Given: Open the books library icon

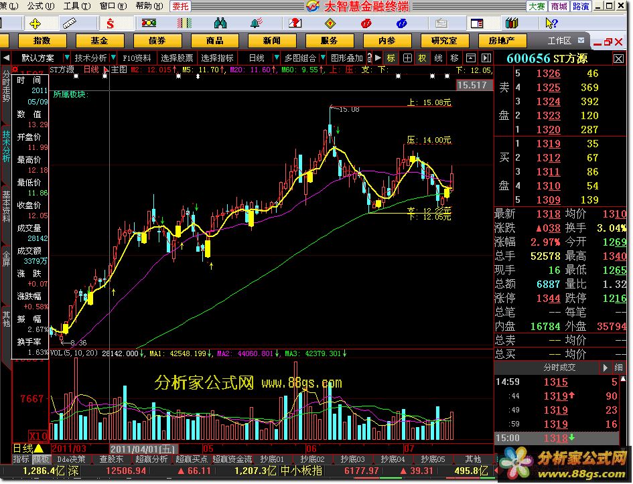Looking at the screenshot, I should tap(512, 23).
